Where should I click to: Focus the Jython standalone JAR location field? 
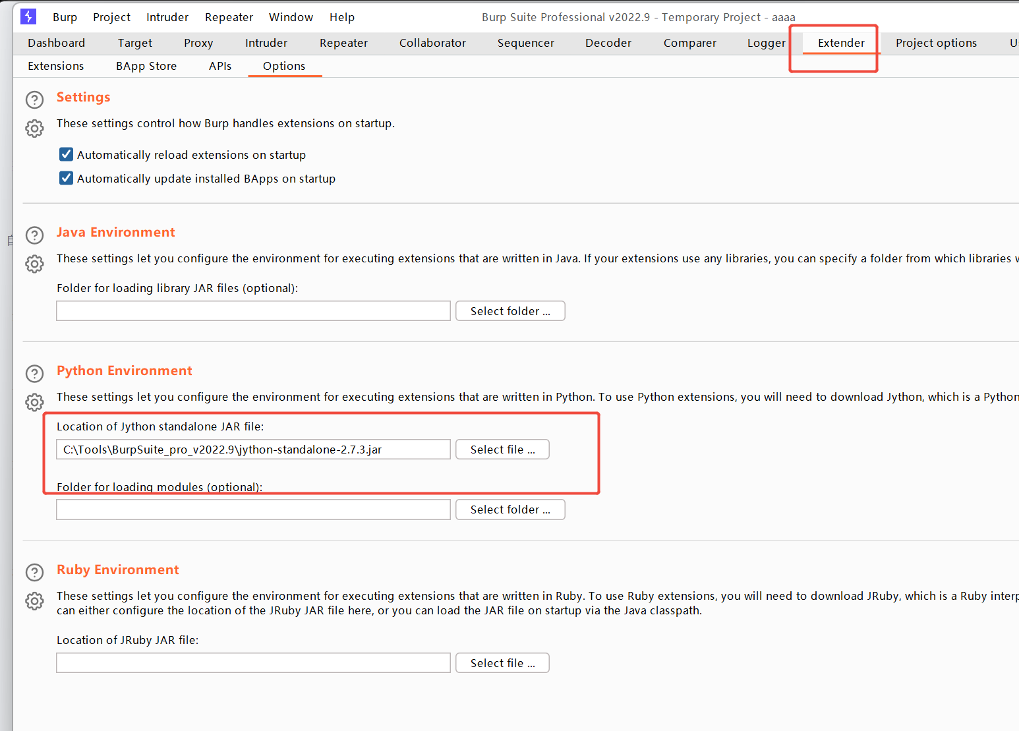pyautogui.click(x=253, y=450)
